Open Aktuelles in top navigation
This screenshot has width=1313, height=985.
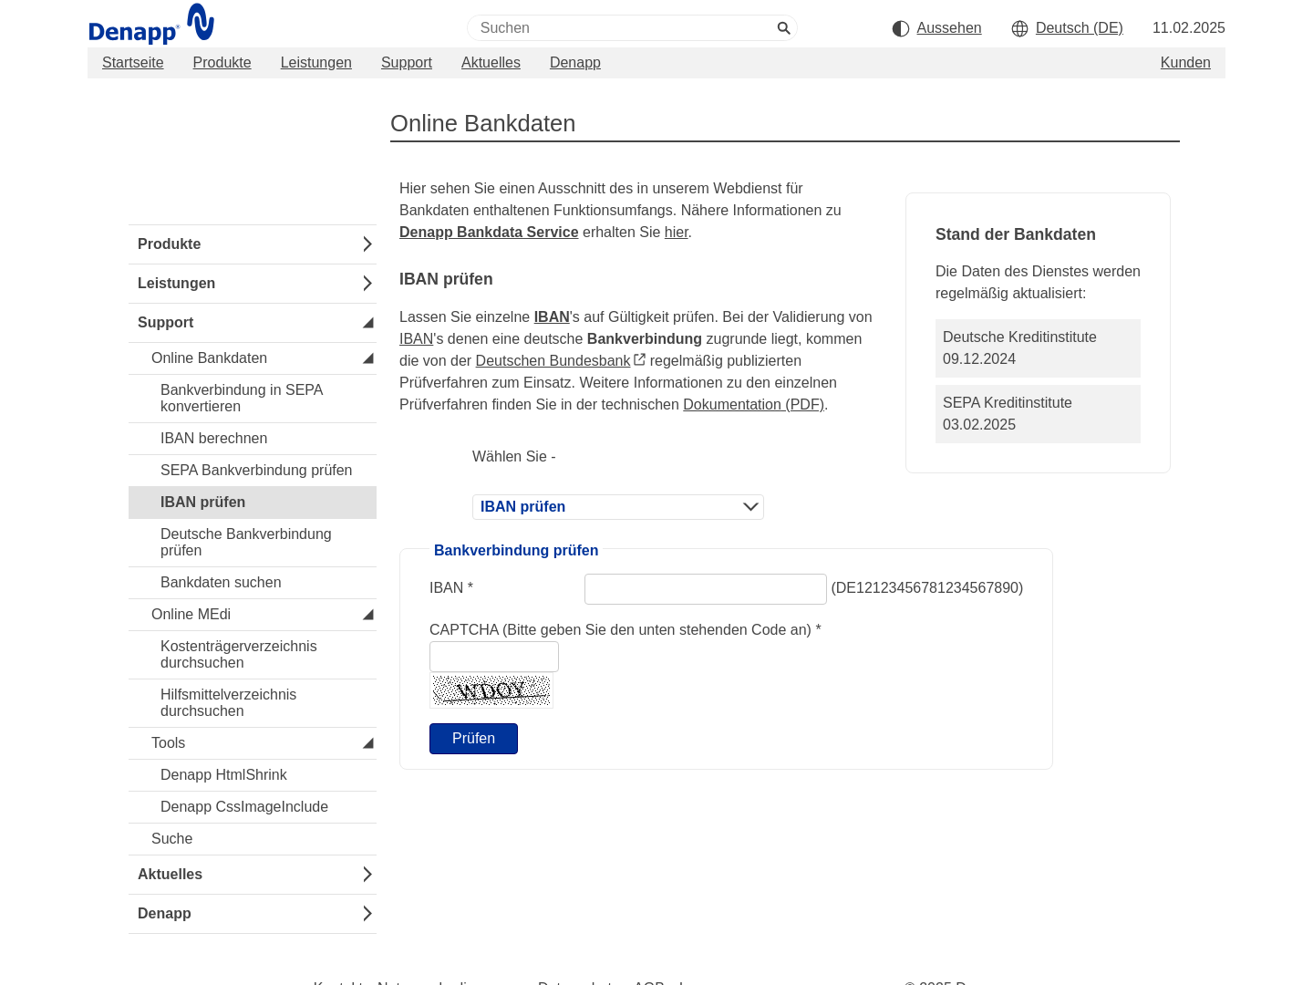491,63
